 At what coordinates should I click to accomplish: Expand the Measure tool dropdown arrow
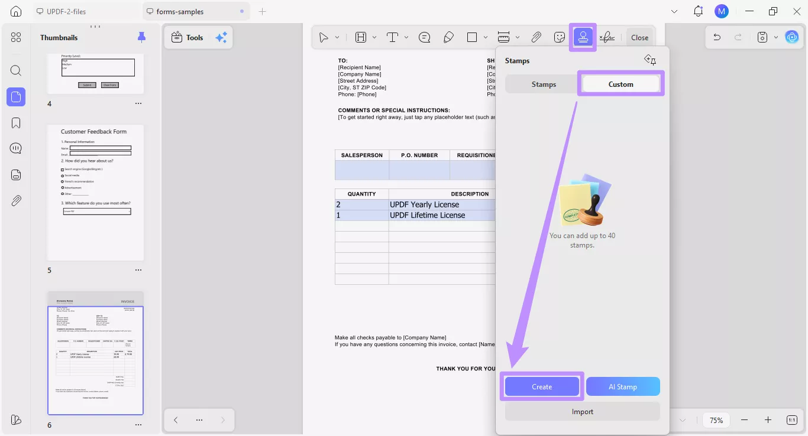pyautogui.click(x=518, y=37)
